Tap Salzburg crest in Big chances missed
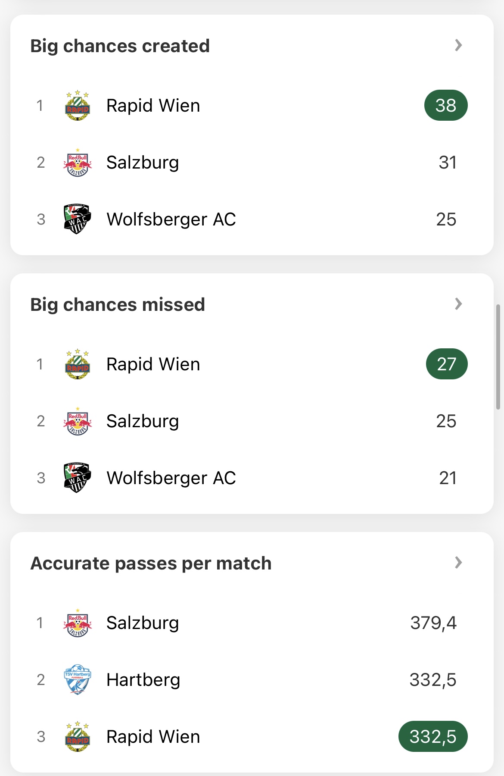 pos(78,421)
